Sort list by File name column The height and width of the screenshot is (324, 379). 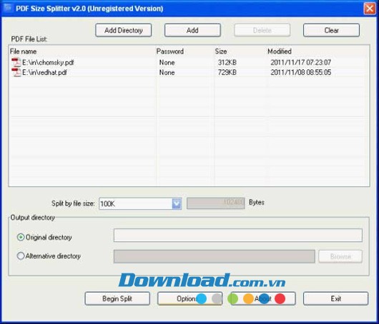[x=23, y=51]
